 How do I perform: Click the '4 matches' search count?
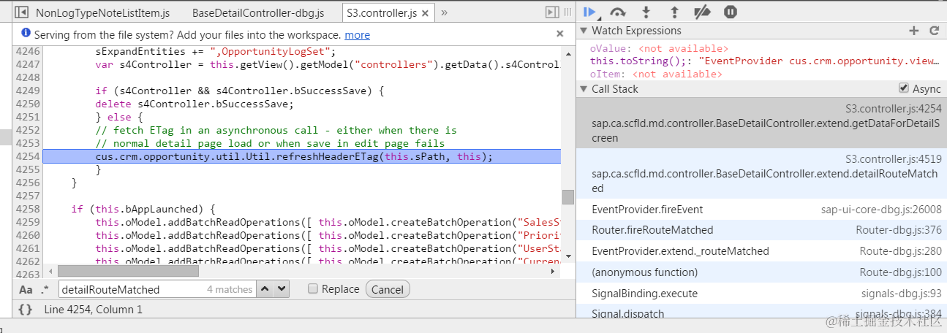[230, 290]
